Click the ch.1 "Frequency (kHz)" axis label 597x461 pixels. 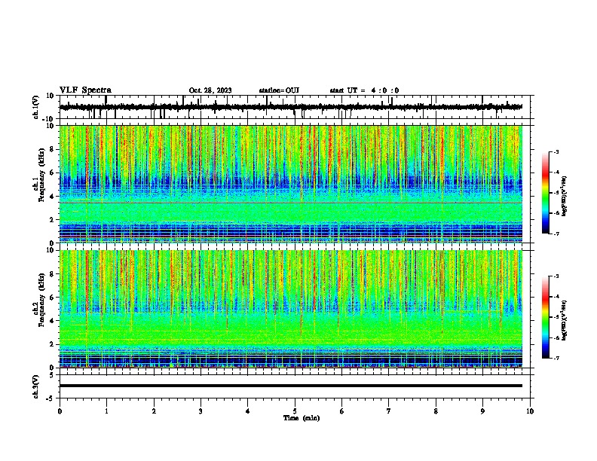pyautogui.click(x=41, y=175)
